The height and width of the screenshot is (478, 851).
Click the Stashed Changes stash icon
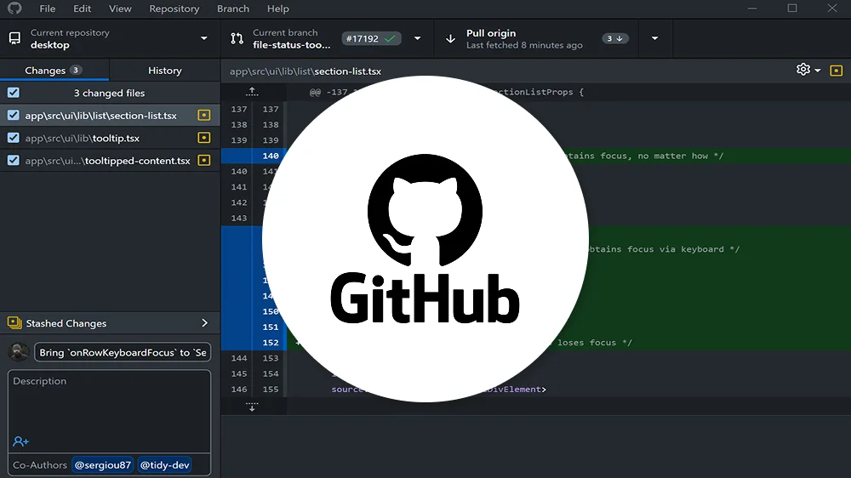[14, 323]
